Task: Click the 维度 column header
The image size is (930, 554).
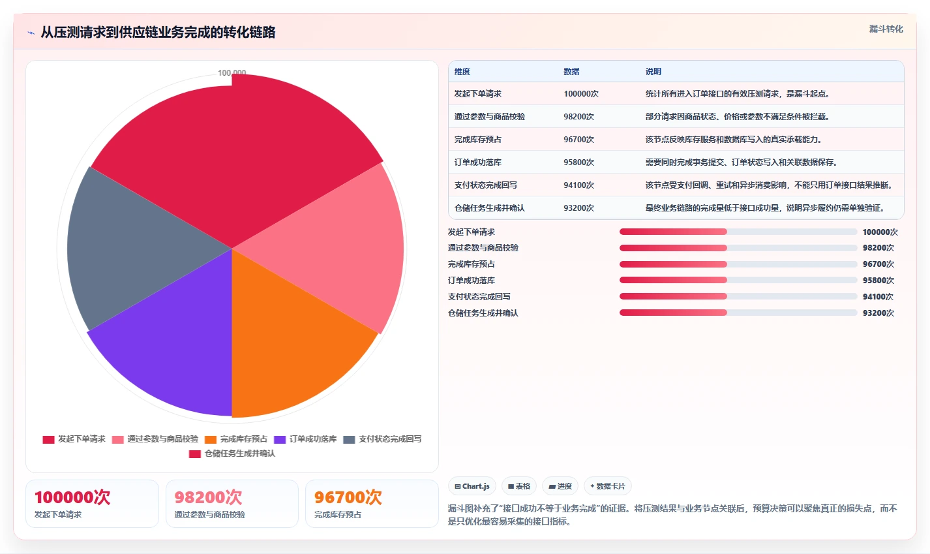Action: point(462,72)
